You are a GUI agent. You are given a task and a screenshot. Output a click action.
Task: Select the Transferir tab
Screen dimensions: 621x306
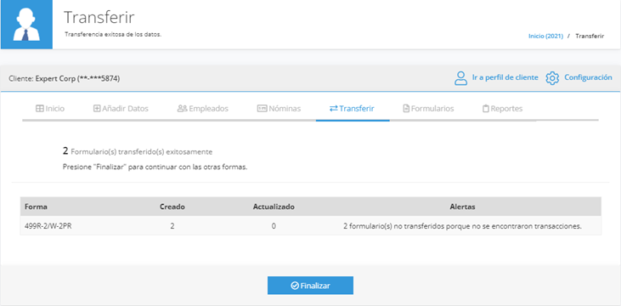click(x=352, y=109)
